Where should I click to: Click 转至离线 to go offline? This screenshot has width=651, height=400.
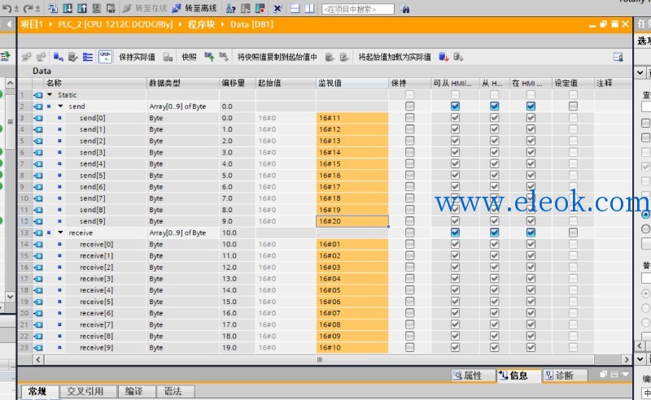(195, 8)
